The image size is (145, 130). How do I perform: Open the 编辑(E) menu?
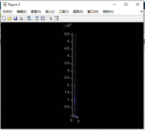tap(22, 12)
